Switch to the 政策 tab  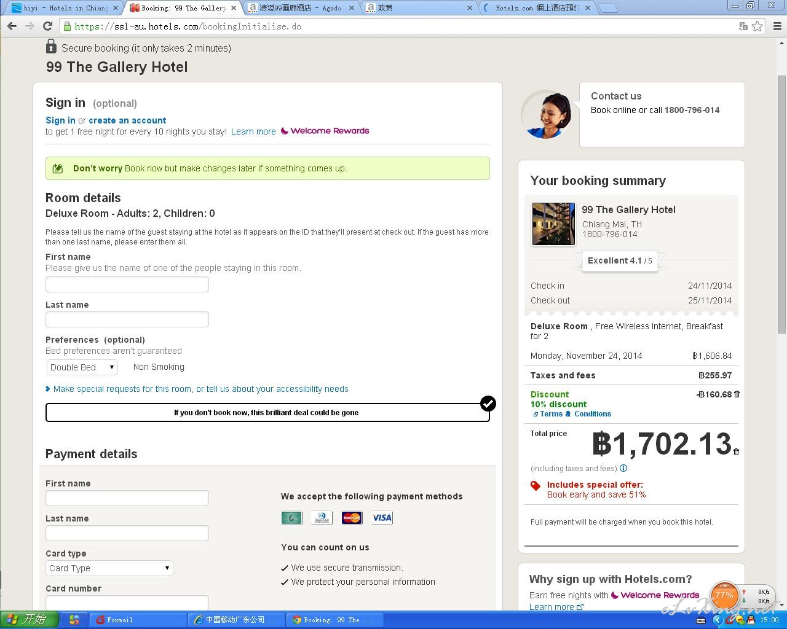click(418, 8)
